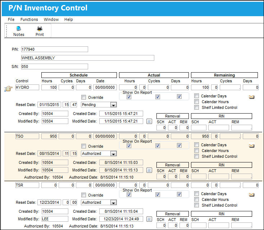
Task: Click the envelope icon in TSR section
Action: point(251,194)
